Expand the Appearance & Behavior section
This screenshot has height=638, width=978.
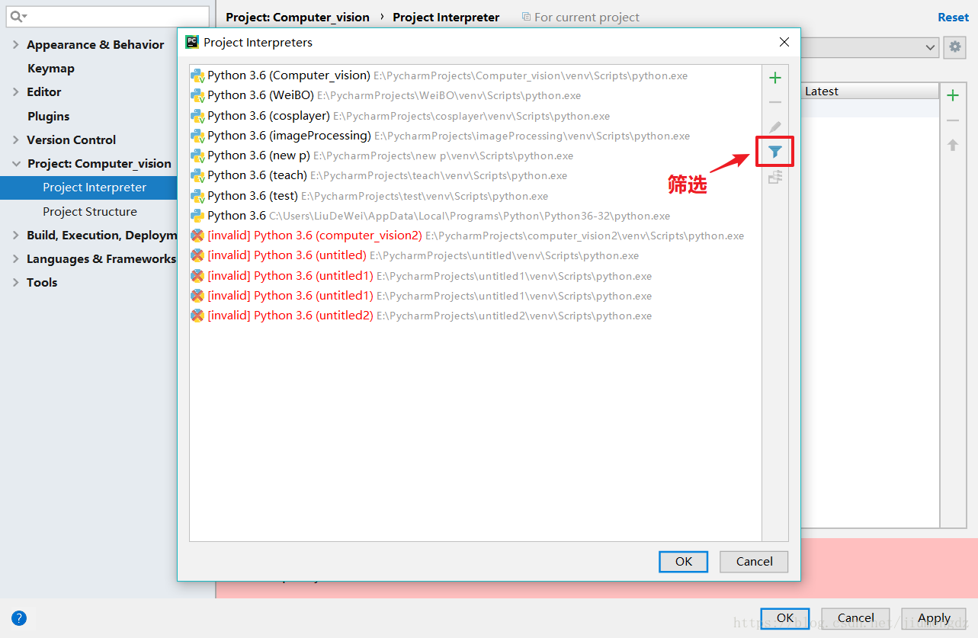point(16,44)
